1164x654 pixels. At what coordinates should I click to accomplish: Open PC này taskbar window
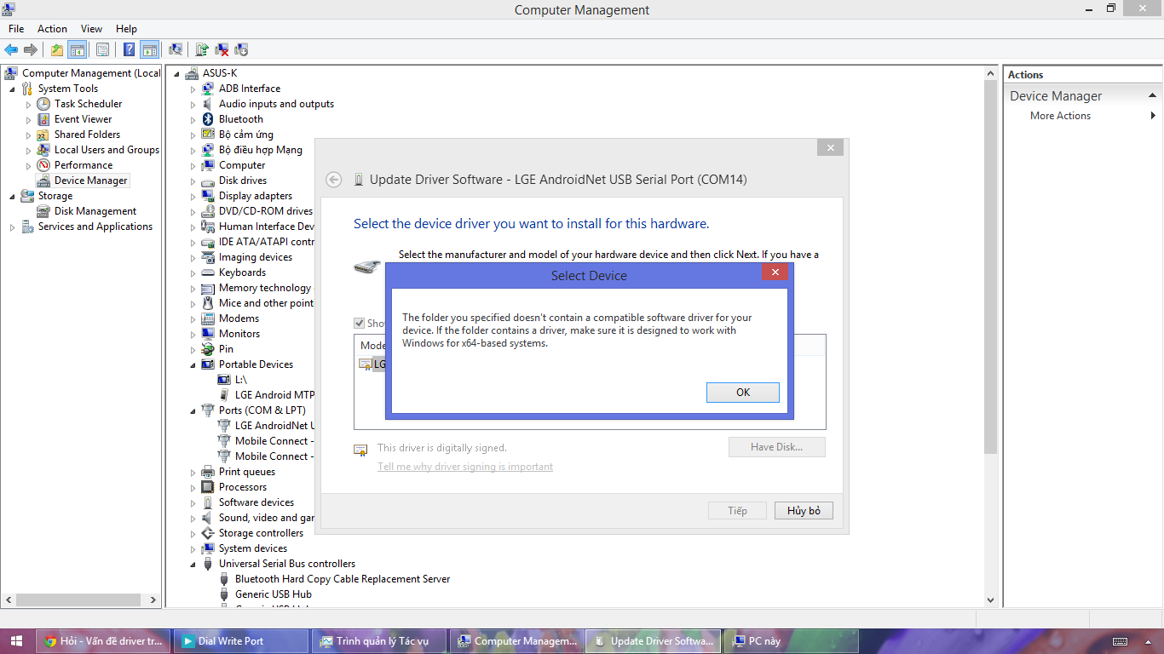[x=791, y=641]
